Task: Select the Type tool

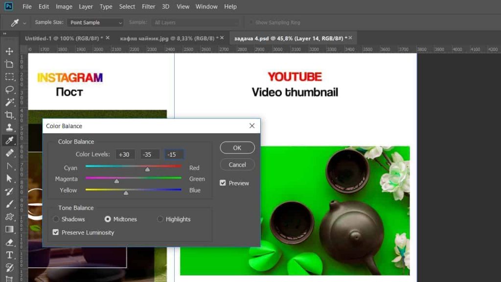Action: click(x=9, y=255)
